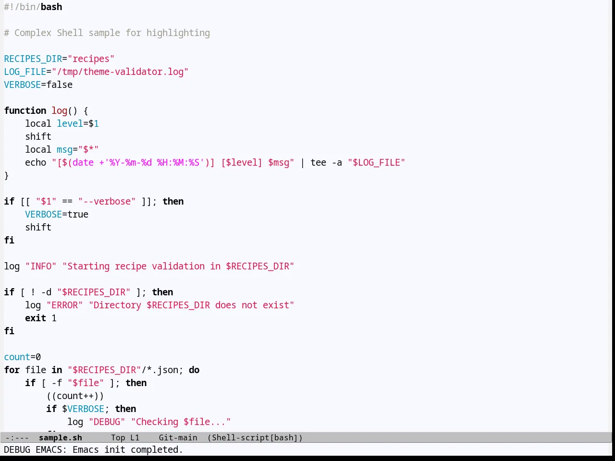
Task: Click the $VERBOSE variable in nested if
Action: (83, 409)
